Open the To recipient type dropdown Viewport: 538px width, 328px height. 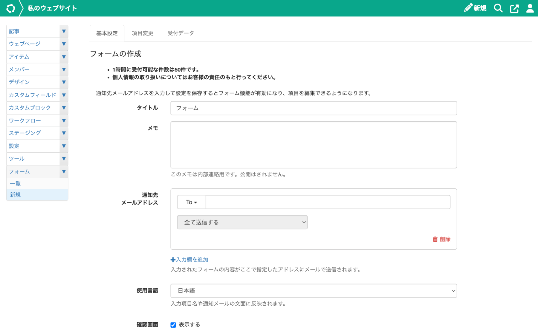click(191, 202)
